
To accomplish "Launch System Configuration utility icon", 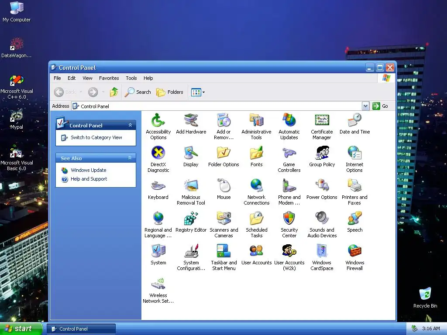I will point(191,257).
